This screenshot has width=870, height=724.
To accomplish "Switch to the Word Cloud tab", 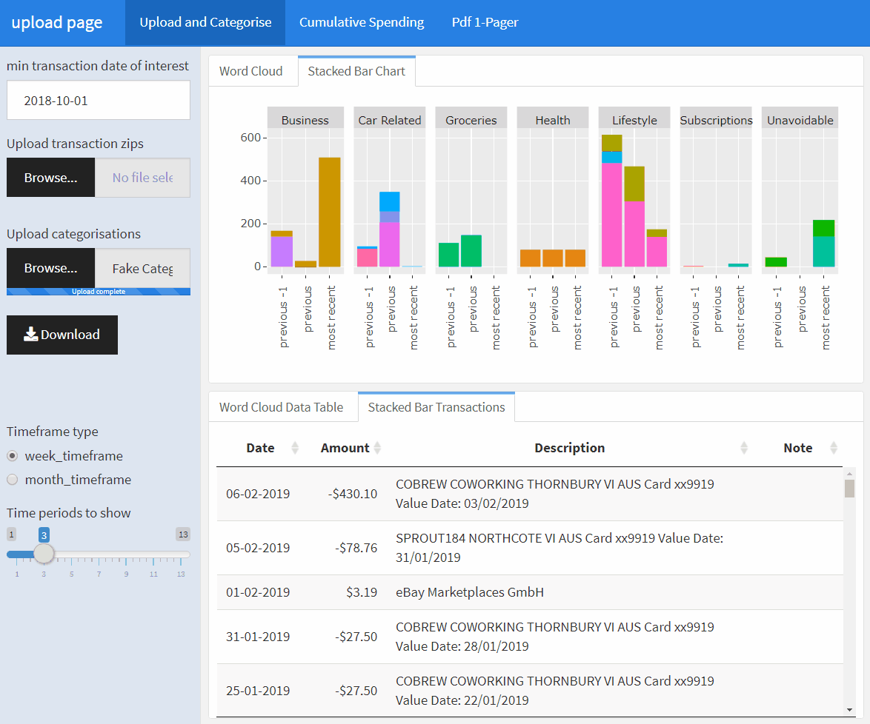I will click(x=250, y=70).
